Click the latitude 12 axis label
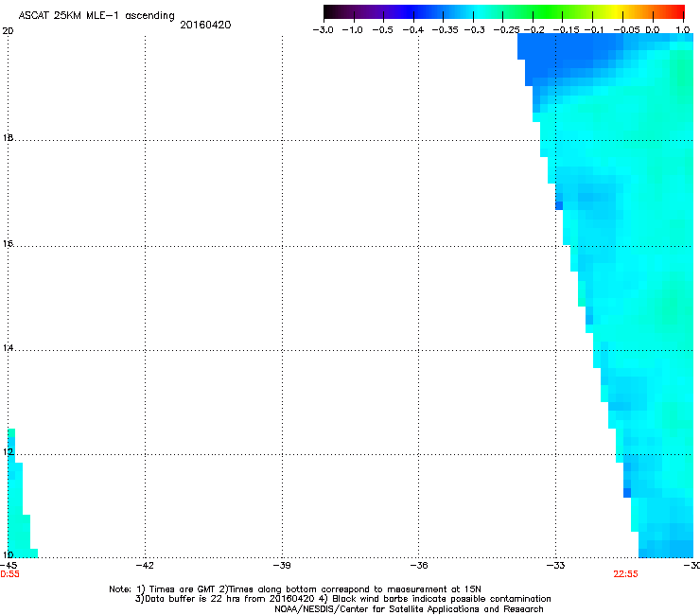Image resolution: width=700 pixels, height=615 pixels. click(x=8, y=452)
